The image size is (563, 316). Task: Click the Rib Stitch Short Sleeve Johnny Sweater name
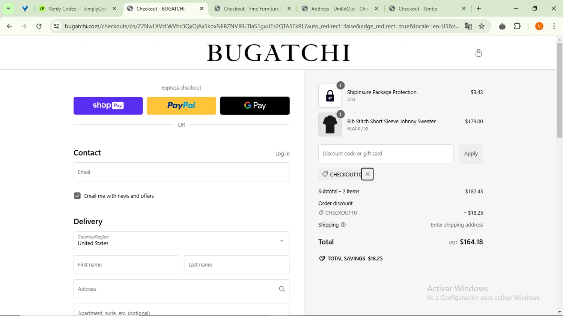(x=391, y=121)
